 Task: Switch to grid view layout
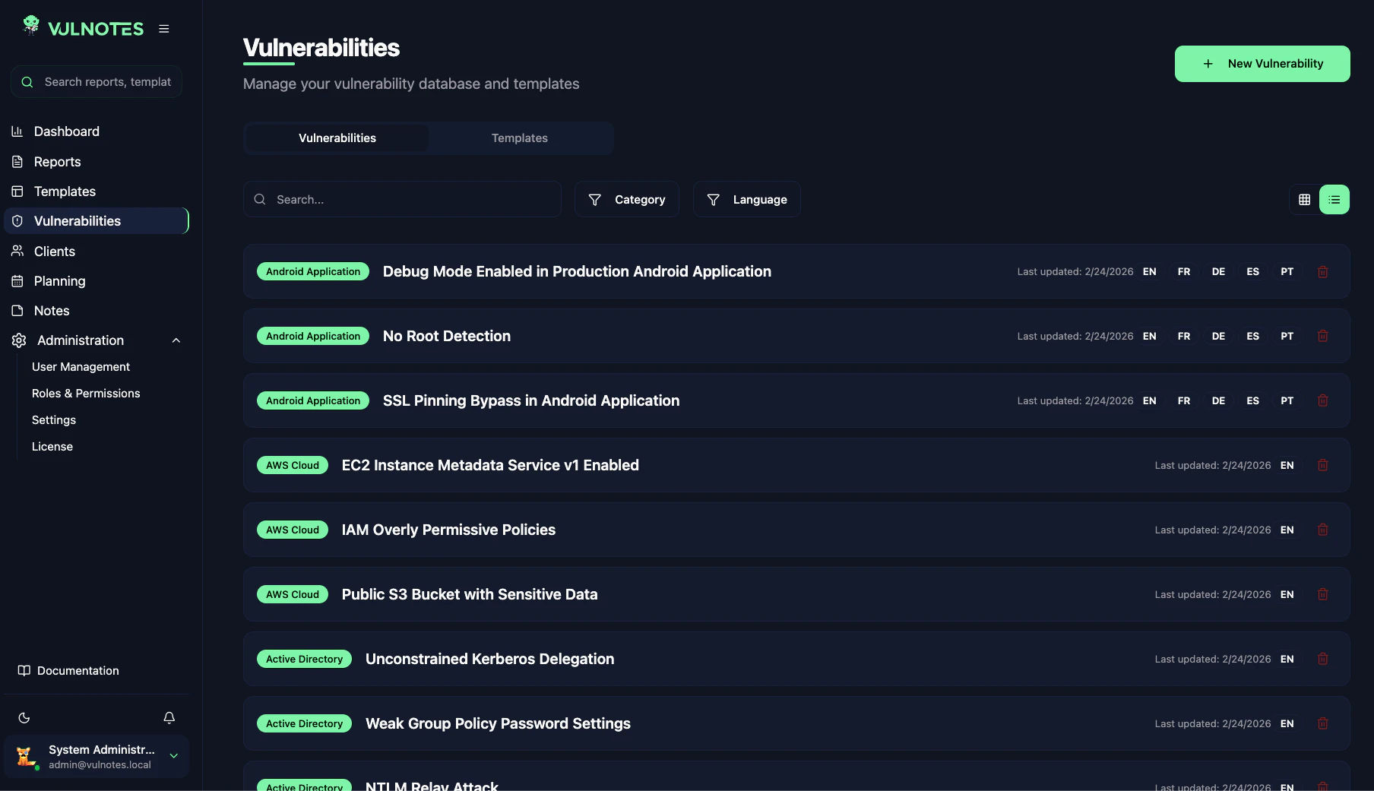coord(1305,200)
